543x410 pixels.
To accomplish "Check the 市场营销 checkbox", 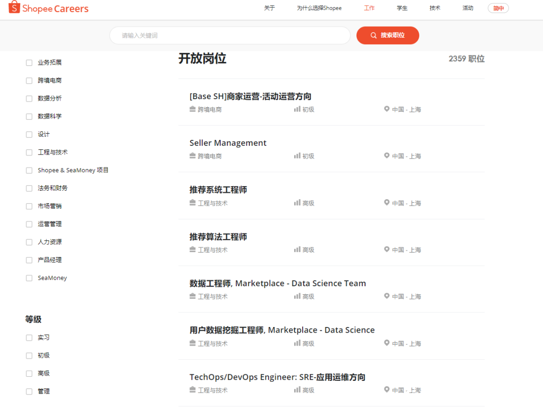I will click(29, 206).
